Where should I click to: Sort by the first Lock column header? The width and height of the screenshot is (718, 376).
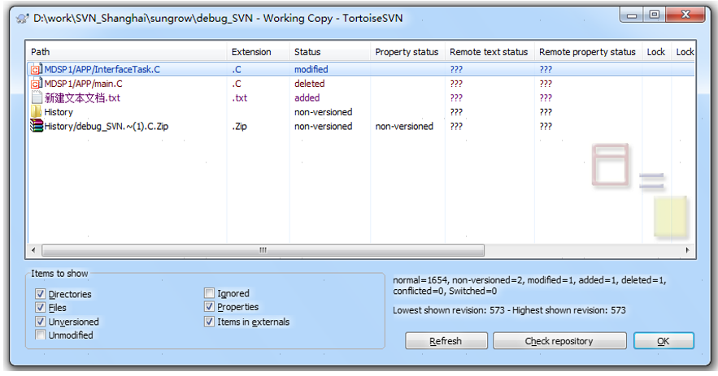point(656,52)
